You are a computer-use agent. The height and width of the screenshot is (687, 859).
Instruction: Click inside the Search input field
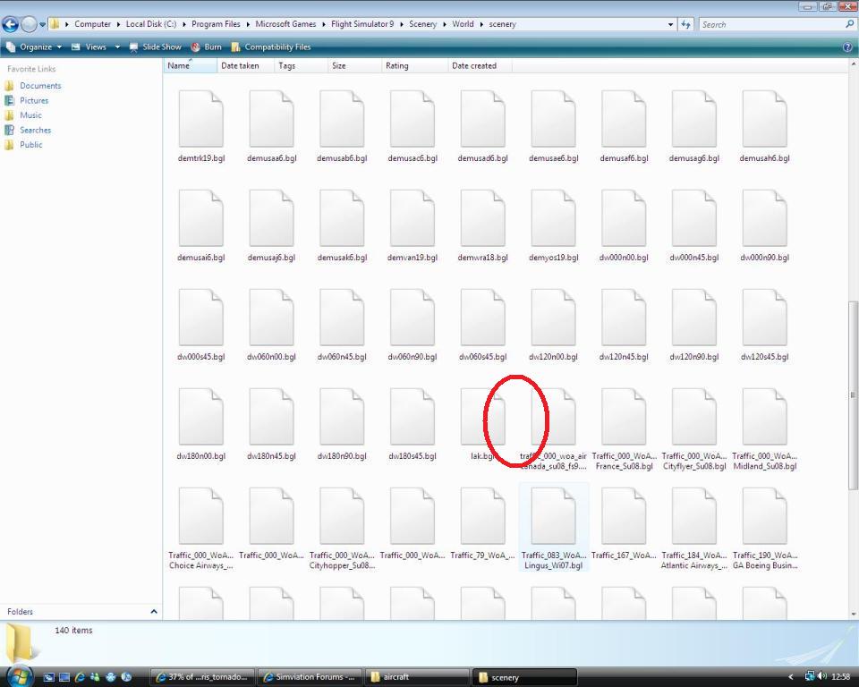(770, 24)
